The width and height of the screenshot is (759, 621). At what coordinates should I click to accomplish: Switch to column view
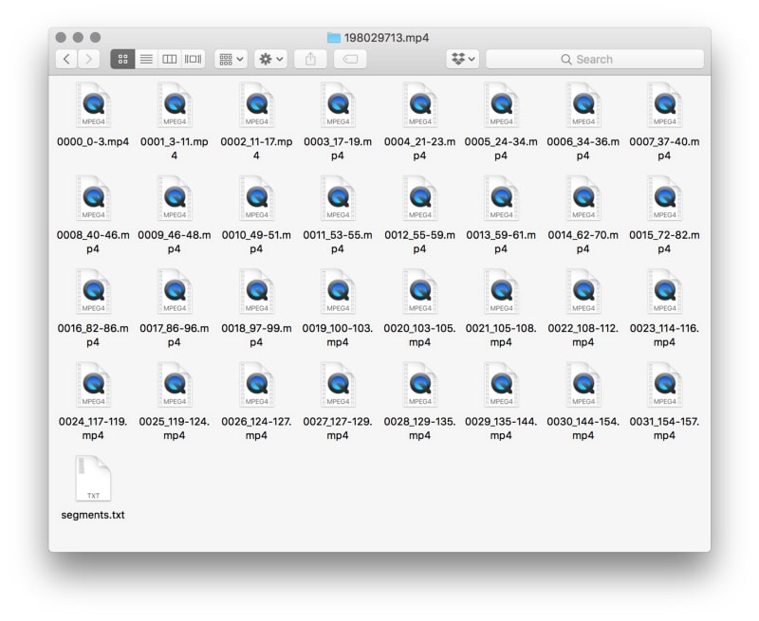pyautogui.click(x=170, y=59)
